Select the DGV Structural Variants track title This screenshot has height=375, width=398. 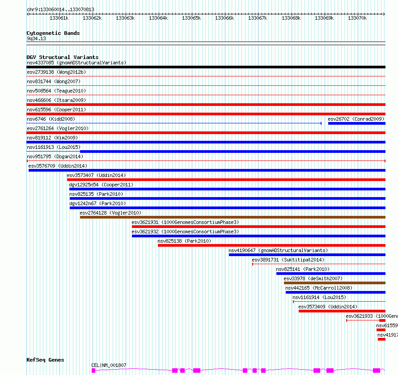point(63,57)
